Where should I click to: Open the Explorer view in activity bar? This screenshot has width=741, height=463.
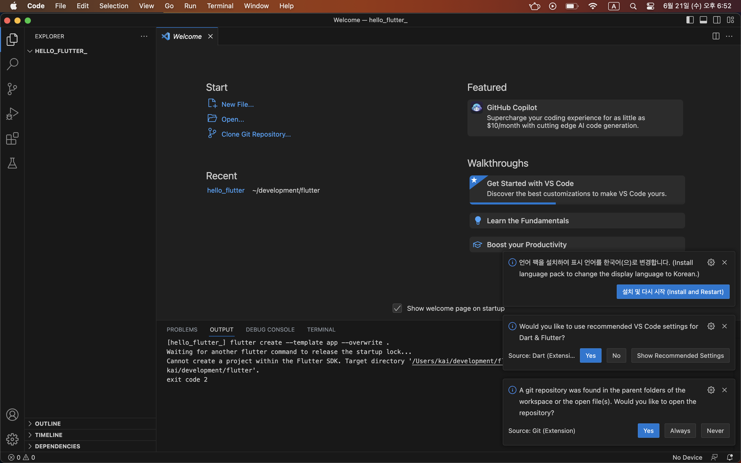(x=12, y=40)
